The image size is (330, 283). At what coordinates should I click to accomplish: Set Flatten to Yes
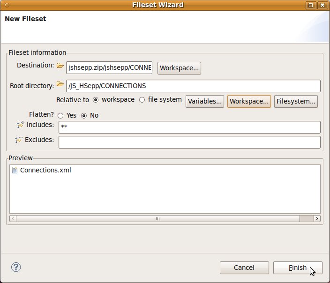[x=60, y=115]
